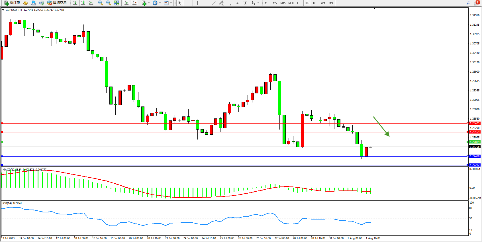Image resolution: width=482 pixels, height=242 pixels.
Task: Click the red 1.28425 price level label
Action: point(475,123)
